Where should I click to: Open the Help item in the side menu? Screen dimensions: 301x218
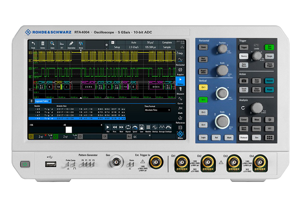pyautogui.click(x=180, y=54)
